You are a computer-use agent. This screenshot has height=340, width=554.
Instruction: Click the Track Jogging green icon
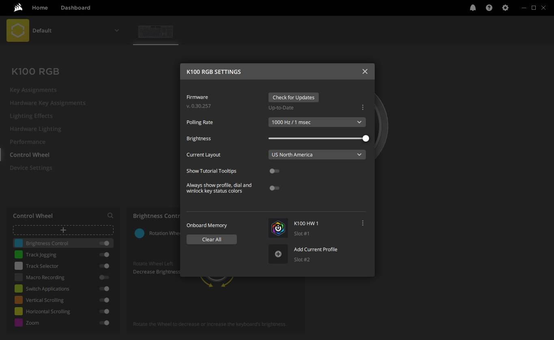pyautogui.click(x=19, y=255)
